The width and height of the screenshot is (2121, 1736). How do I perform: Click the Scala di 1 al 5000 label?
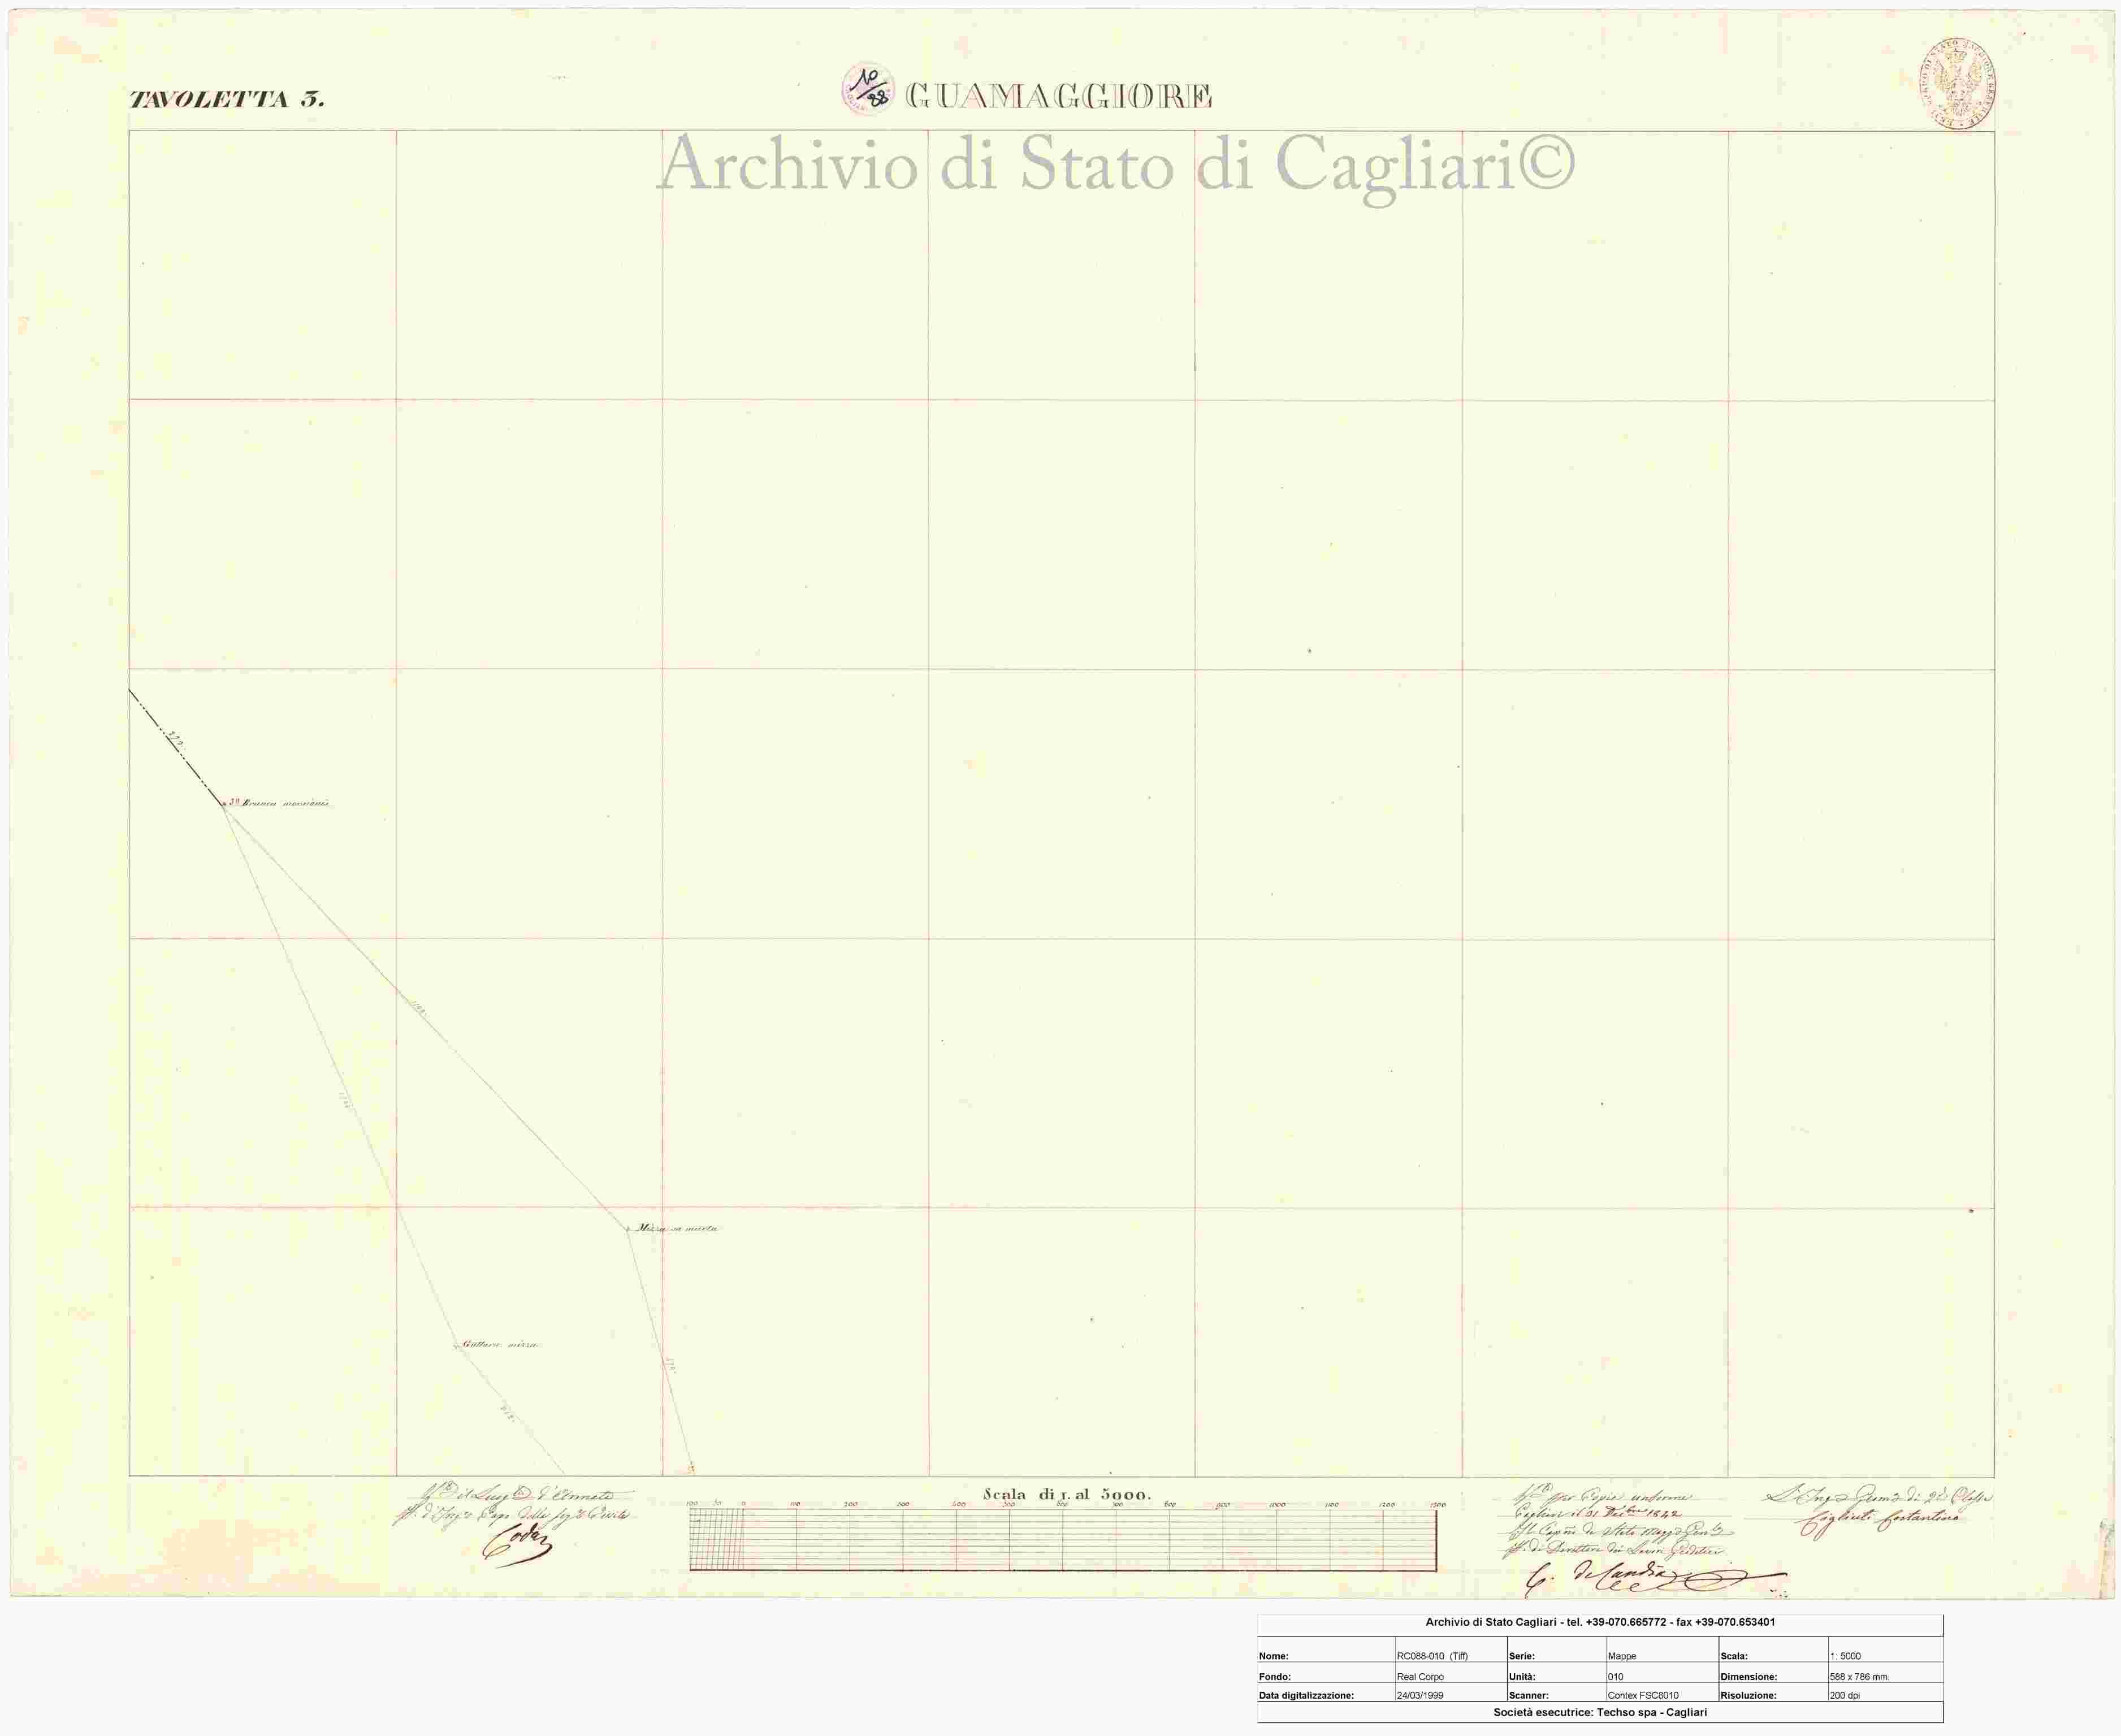point(1067,1495)
